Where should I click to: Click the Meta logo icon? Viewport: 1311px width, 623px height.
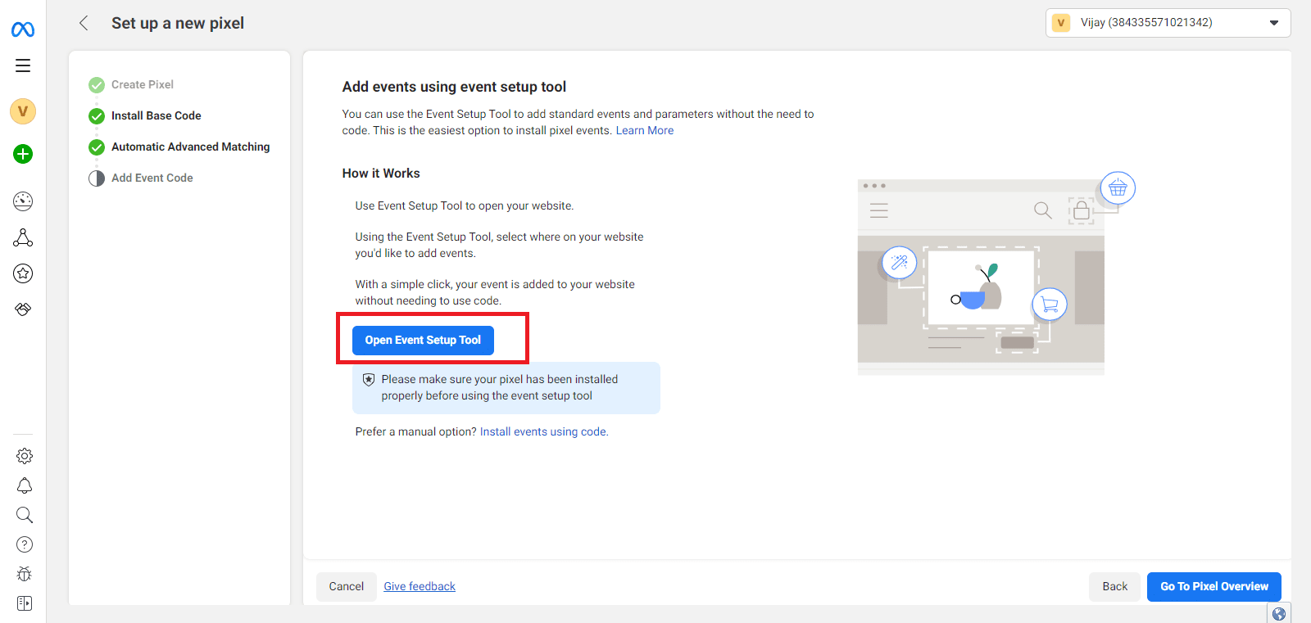coord(23,30)
